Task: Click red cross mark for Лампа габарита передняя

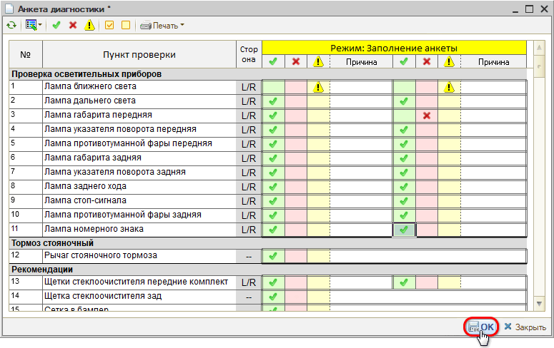Action: [427, 116]
